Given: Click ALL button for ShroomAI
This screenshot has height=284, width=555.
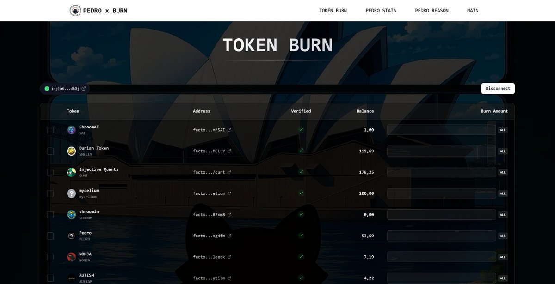Looking at the screenshot, I should click(x=503, y=130).
